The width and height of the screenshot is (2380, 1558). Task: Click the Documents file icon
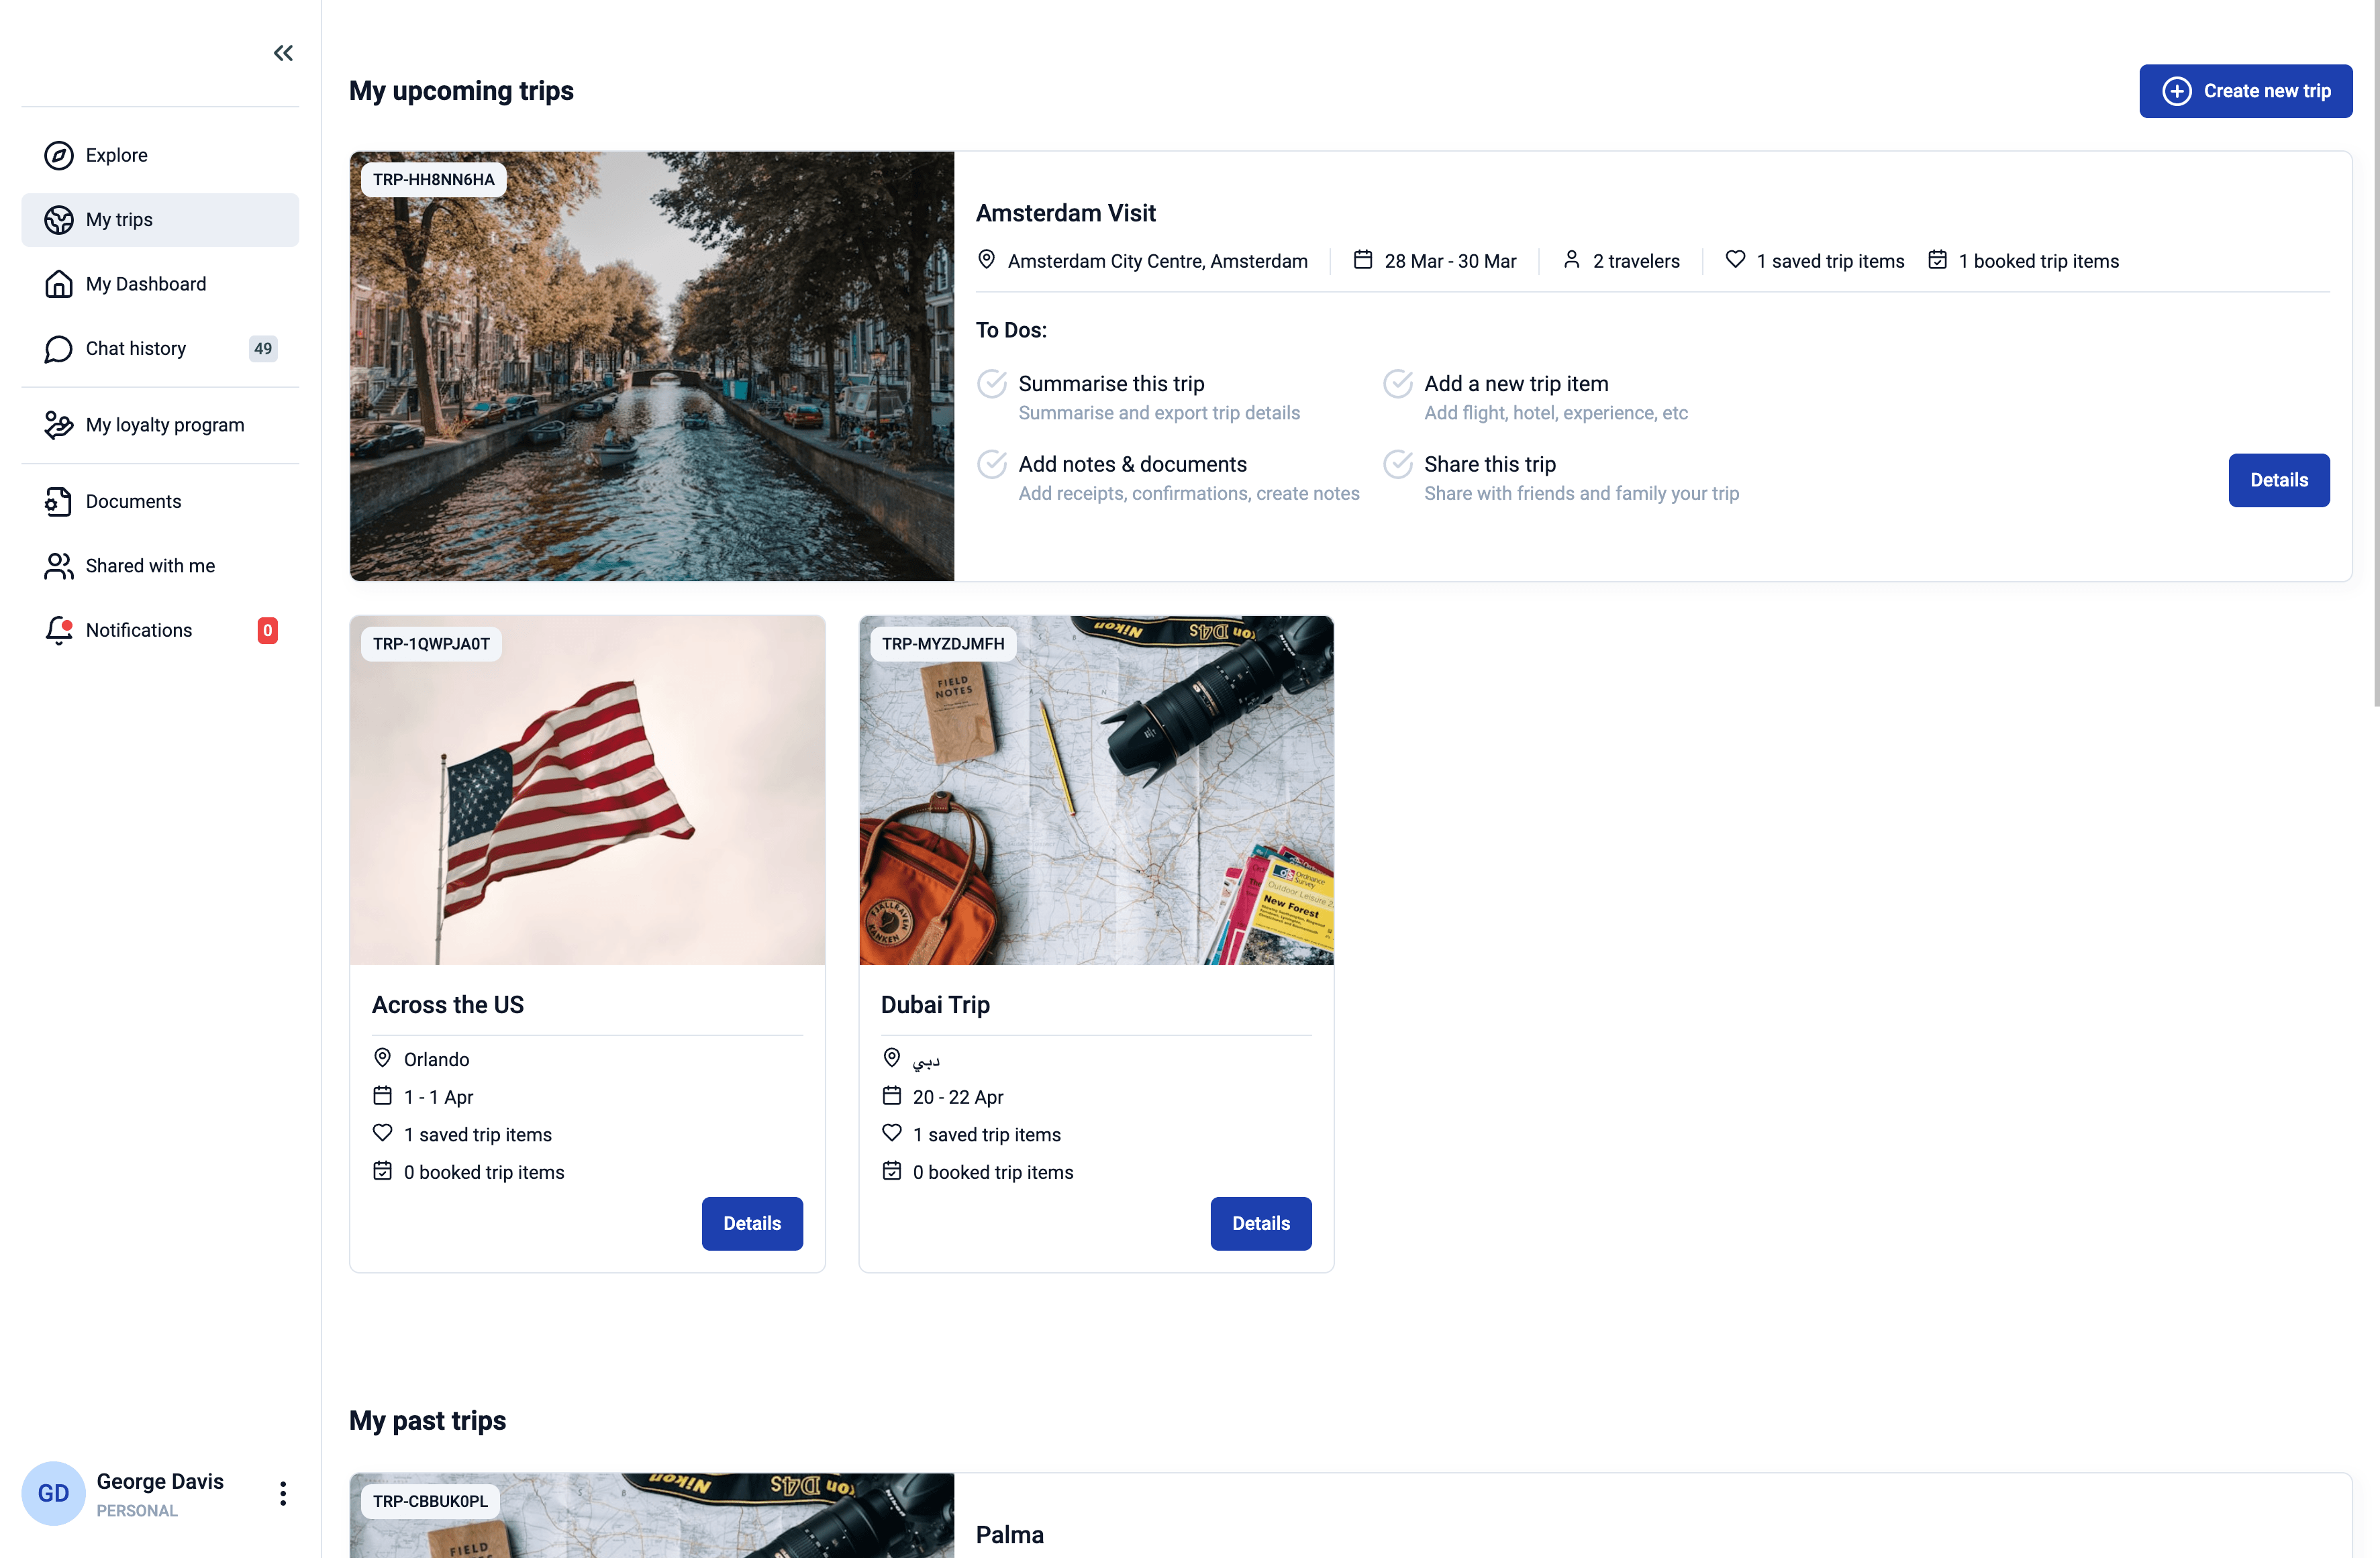[59, 502]
